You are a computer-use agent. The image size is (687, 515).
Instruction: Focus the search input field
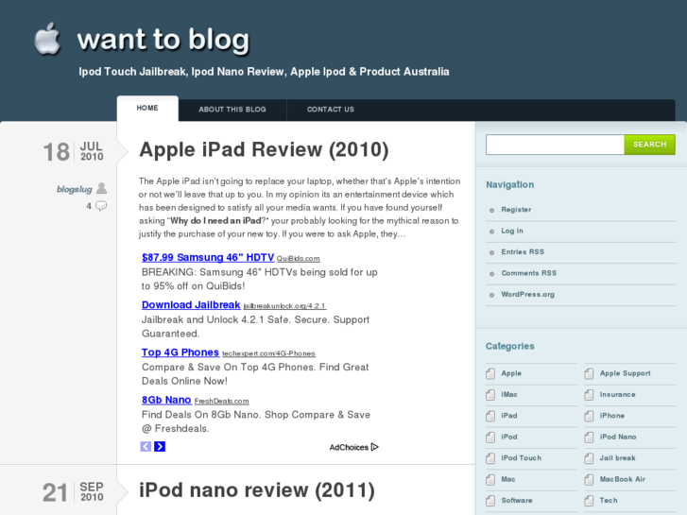[x=555, y=145]
